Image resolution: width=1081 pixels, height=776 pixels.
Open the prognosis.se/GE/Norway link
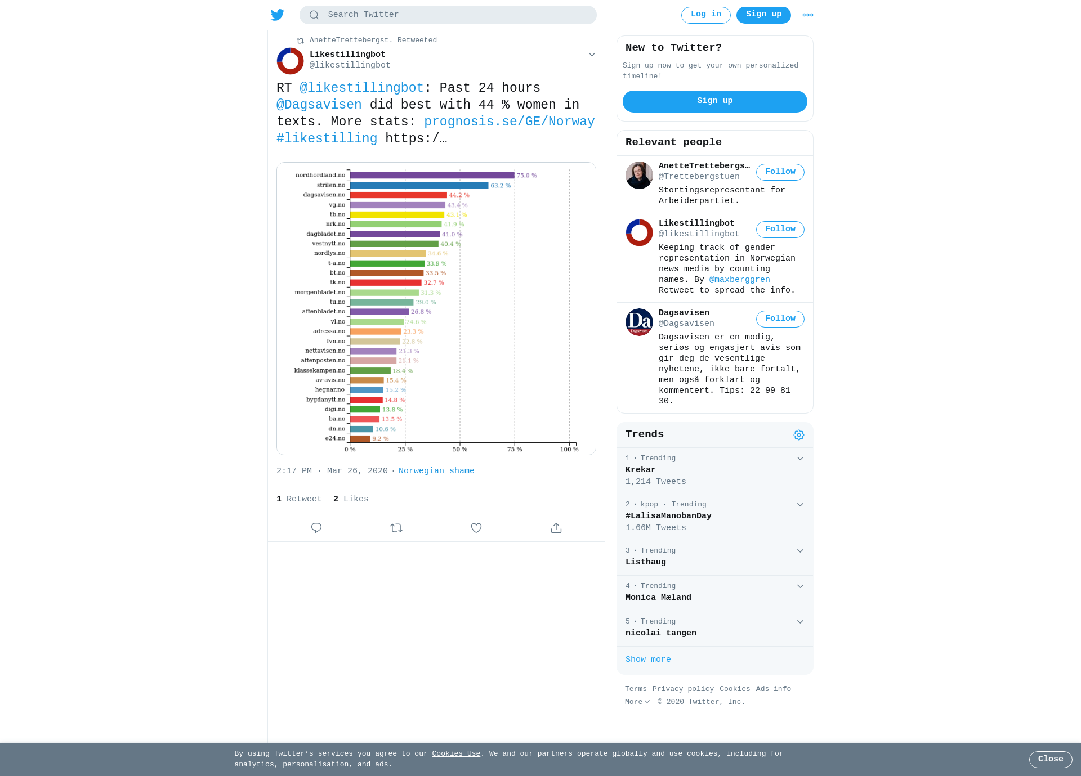pyautogui.click(x=509, y=122)
